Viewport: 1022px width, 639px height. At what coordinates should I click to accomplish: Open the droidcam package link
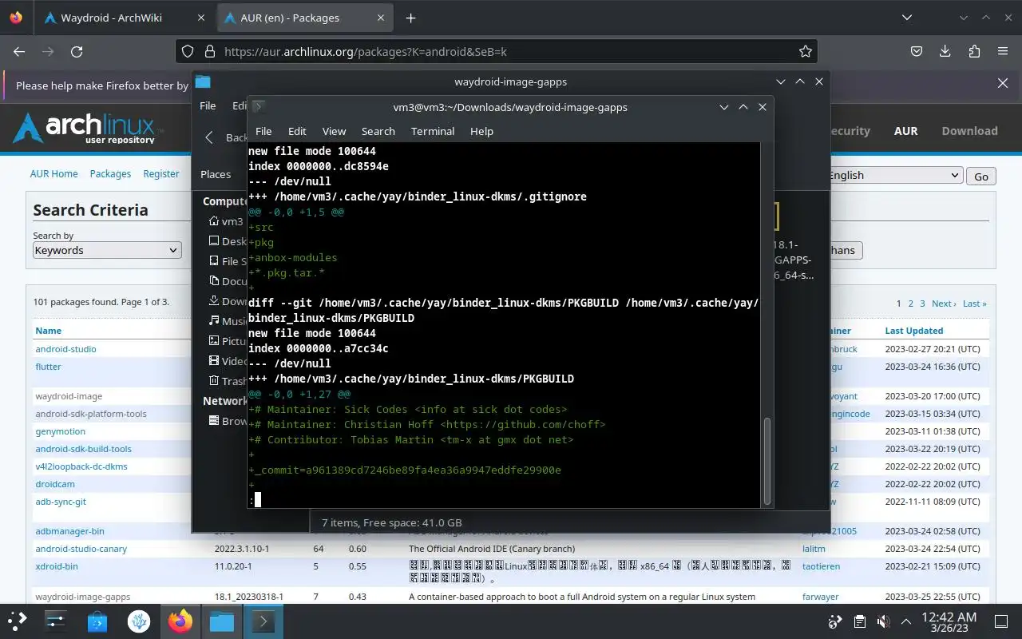(55, 484)
